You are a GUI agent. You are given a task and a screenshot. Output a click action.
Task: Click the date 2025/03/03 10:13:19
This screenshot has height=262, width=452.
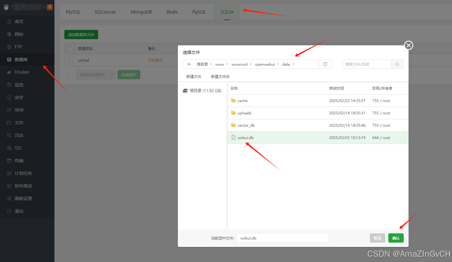347,137
